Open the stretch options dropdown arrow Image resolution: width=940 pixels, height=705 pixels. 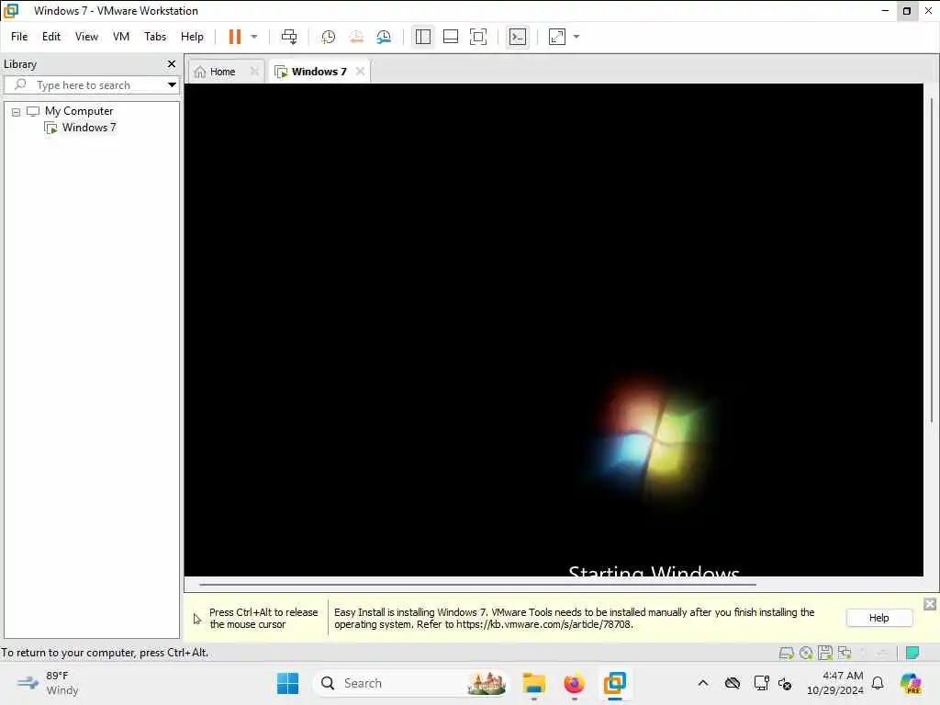click(x=576, y=37)
